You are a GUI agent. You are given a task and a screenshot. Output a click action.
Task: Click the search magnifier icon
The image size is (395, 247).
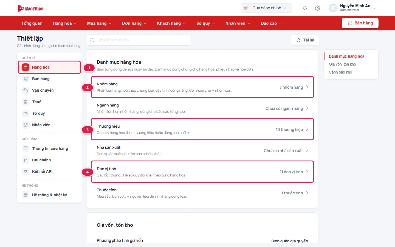pyautogui.click(x=92, y=40)
